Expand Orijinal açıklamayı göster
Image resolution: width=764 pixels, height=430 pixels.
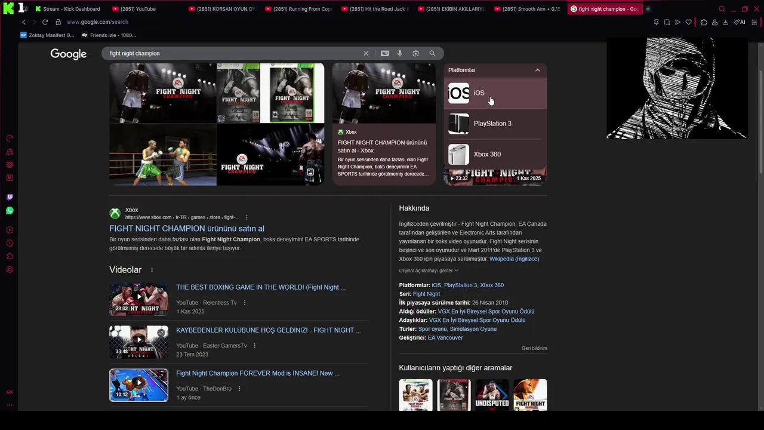tap(429, 271)
